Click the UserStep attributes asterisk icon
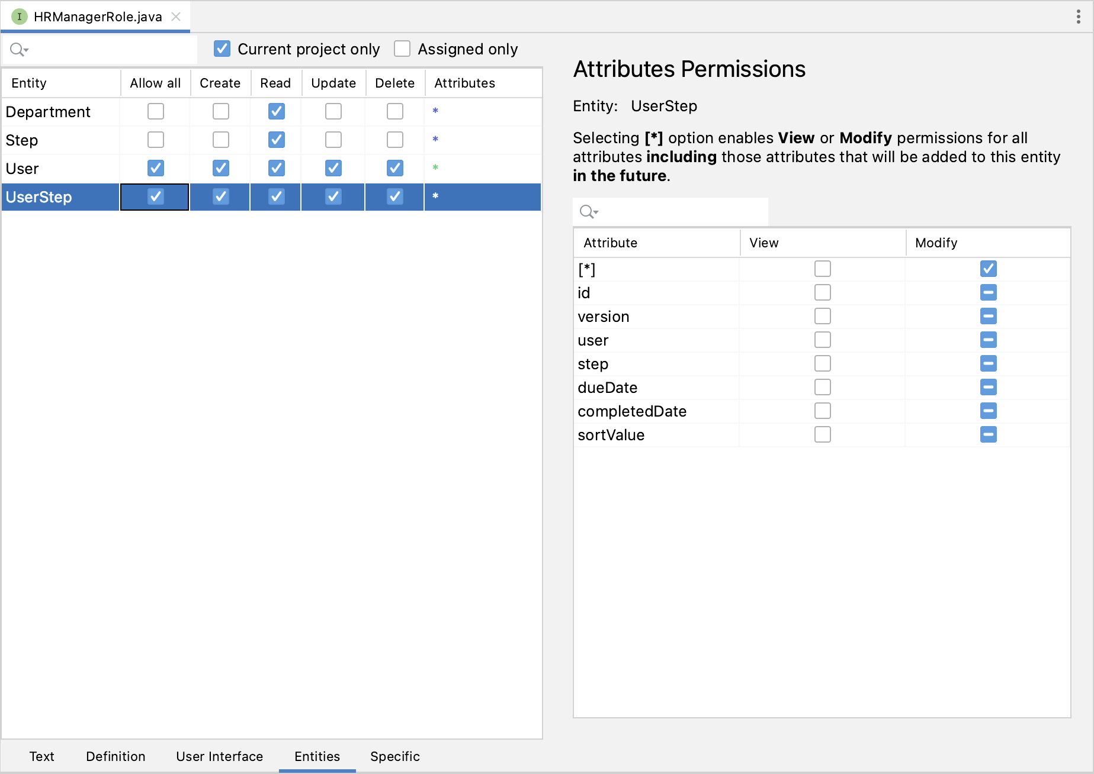The image size is (1094, 774). pos(435,196)
